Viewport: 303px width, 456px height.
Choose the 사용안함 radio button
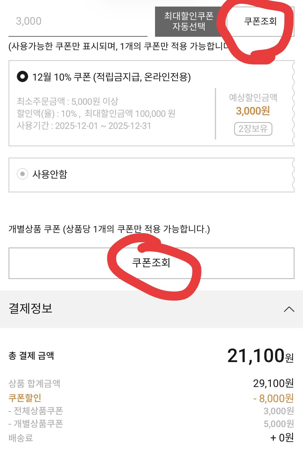pyautogui.click(x=22, y=174)
